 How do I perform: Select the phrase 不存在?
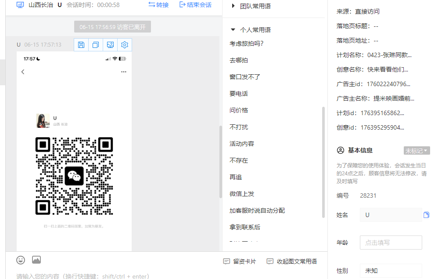tap(239, 160)
